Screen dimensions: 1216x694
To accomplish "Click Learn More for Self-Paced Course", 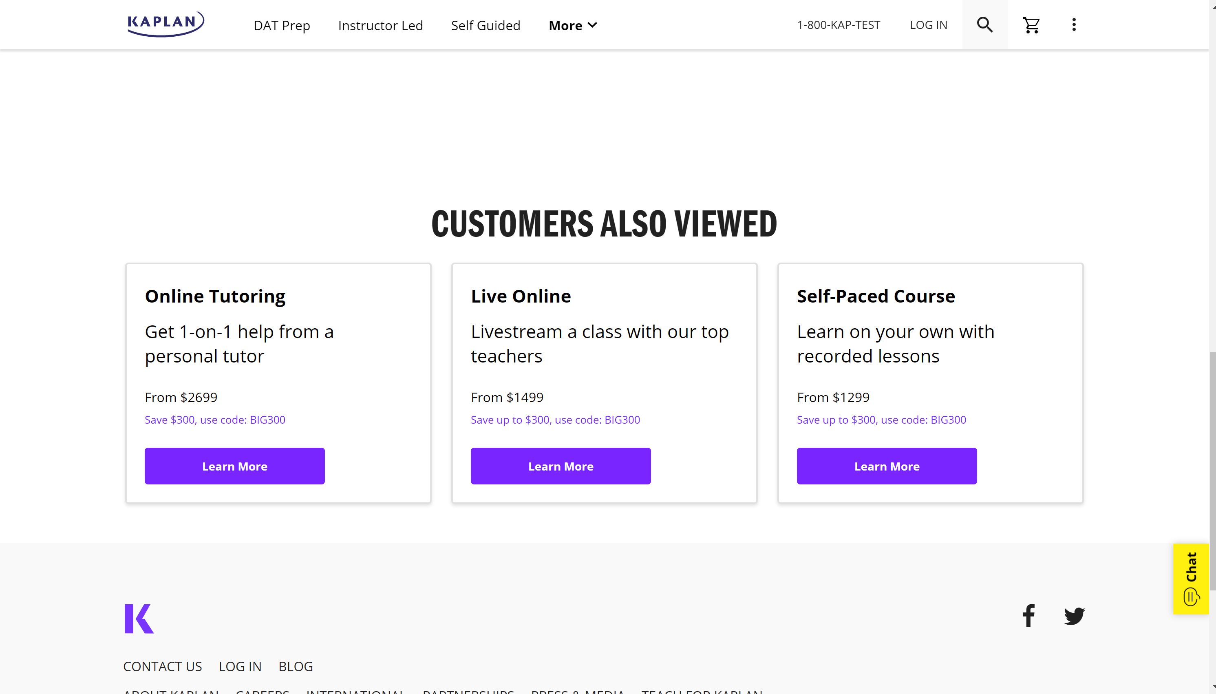I will [886, 466].
